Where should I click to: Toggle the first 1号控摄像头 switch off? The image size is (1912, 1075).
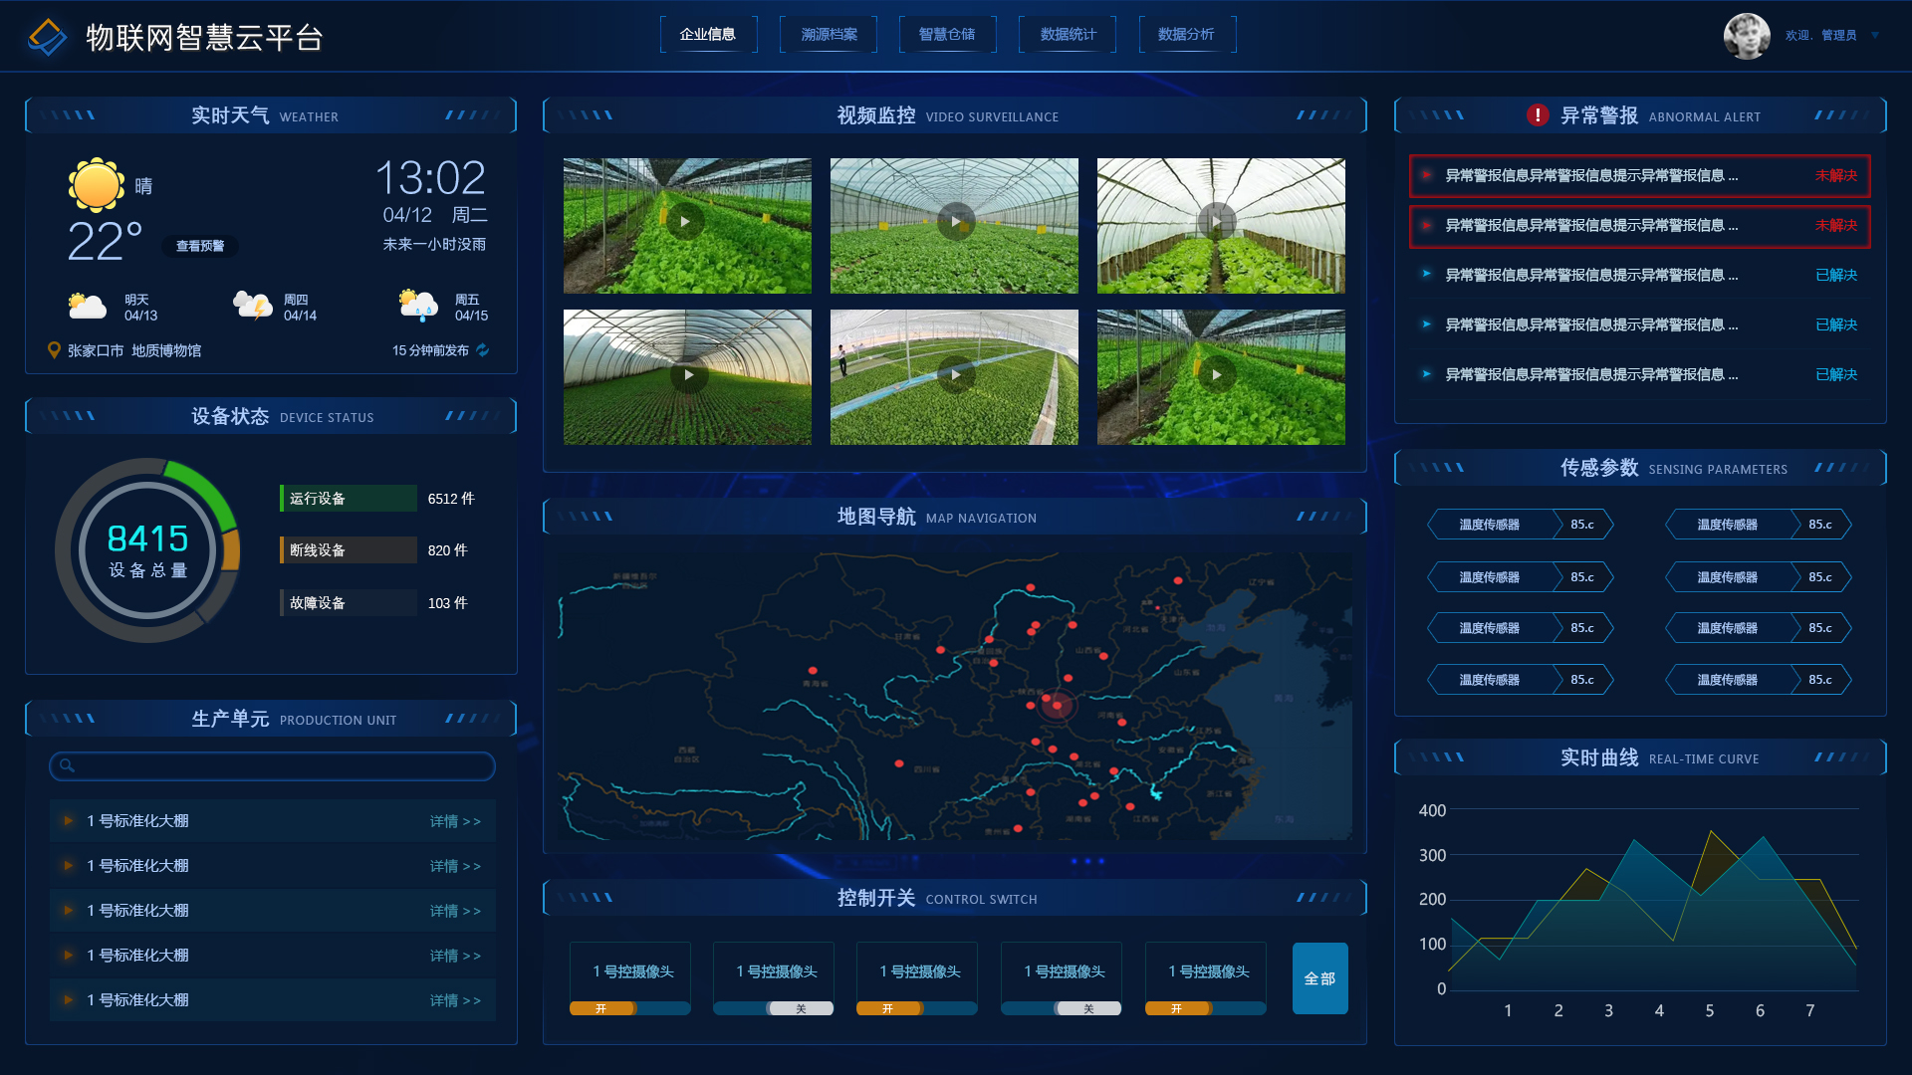pyautogui.click(x=629, y=1008)
